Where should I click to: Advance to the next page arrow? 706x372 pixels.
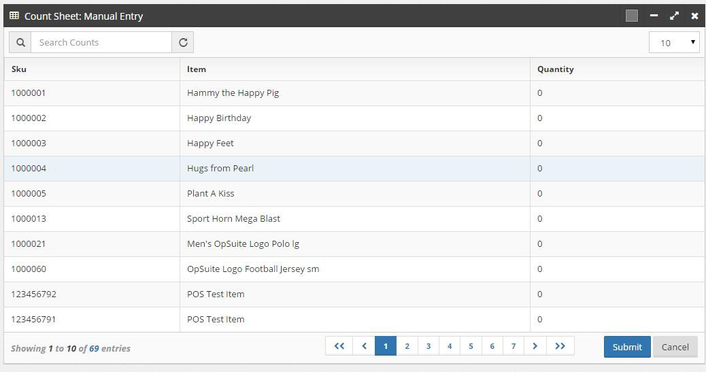pyautogui.click(x=535, y=346)
